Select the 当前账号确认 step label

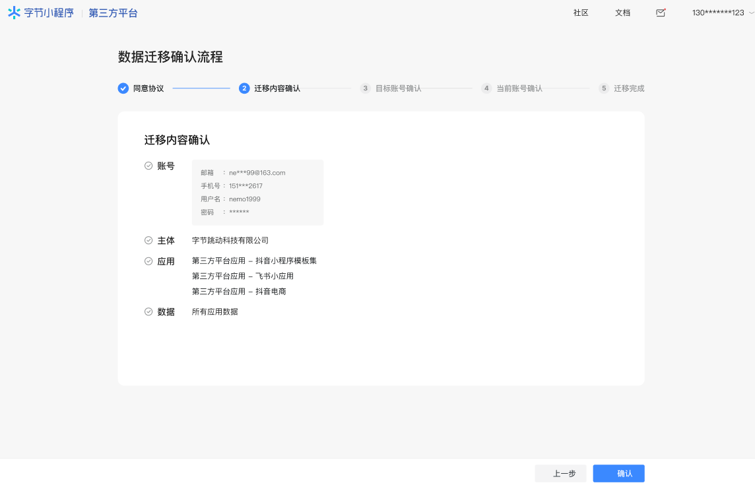coord(519,88)
